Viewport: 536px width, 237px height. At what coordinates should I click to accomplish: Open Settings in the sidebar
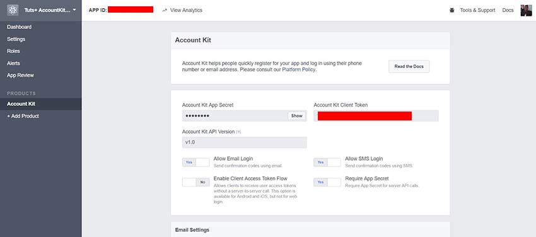pos(16,39)
